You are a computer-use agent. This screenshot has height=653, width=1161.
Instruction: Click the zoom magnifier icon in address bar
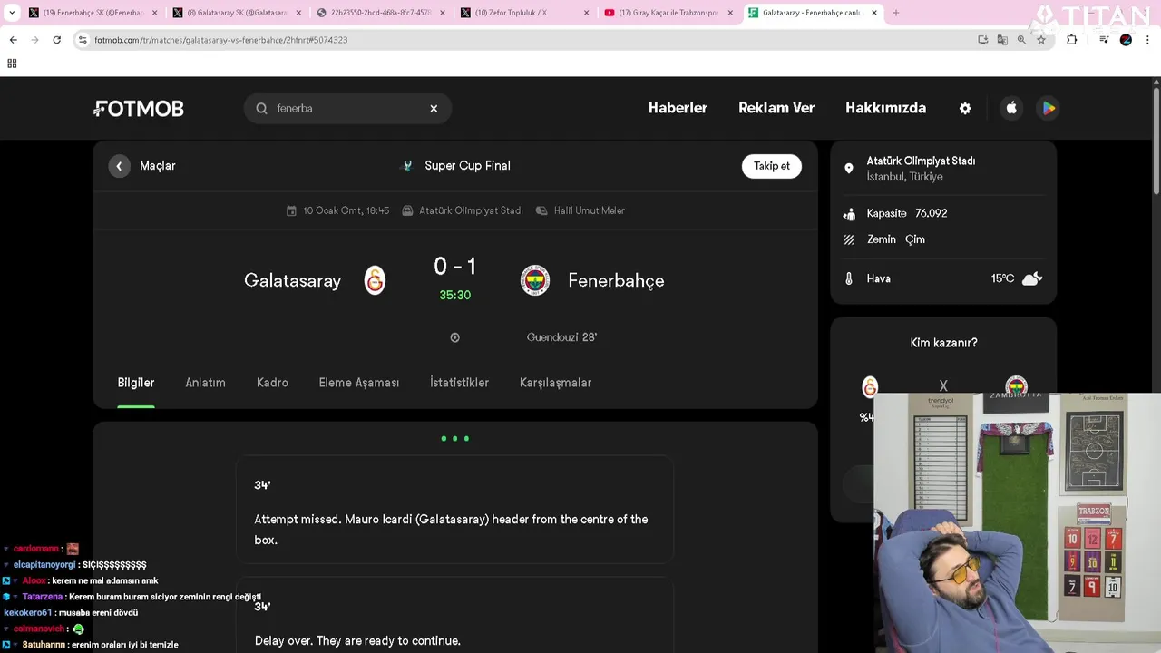pos(1021,40)
